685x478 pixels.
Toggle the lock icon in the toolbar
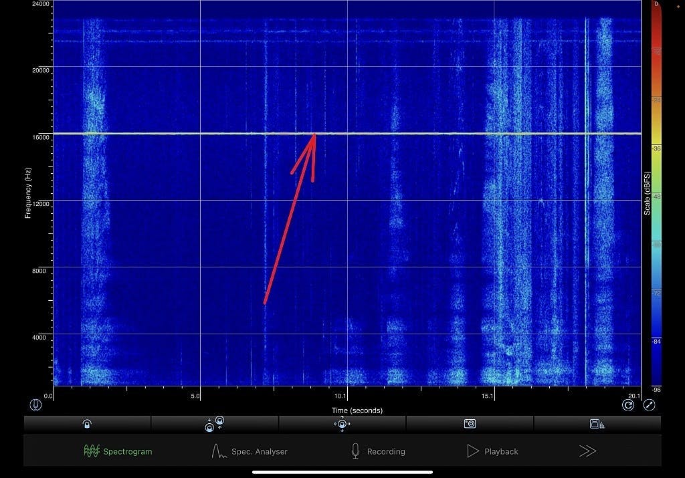click(x=87, y=423)
